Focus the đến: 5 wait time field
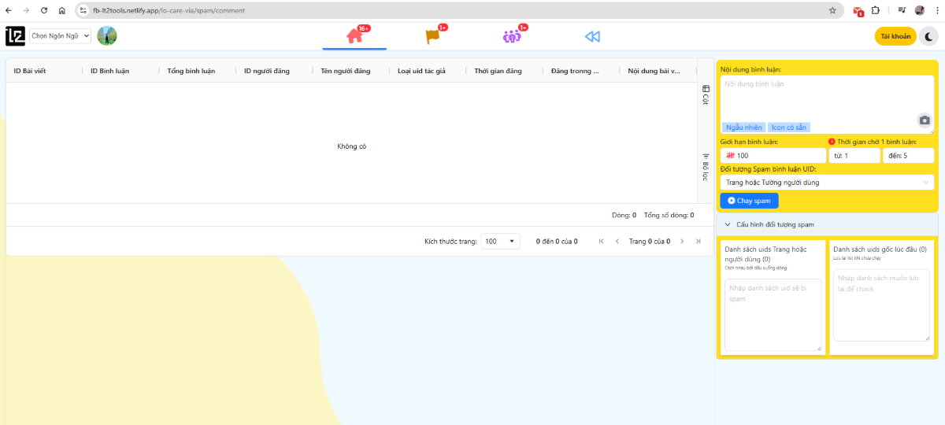 point(909,156)
